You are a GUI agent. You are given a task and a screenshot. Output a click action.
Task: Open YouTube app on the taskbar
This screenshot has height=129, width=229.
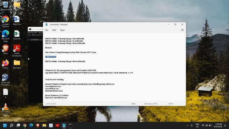coord(58,125)
